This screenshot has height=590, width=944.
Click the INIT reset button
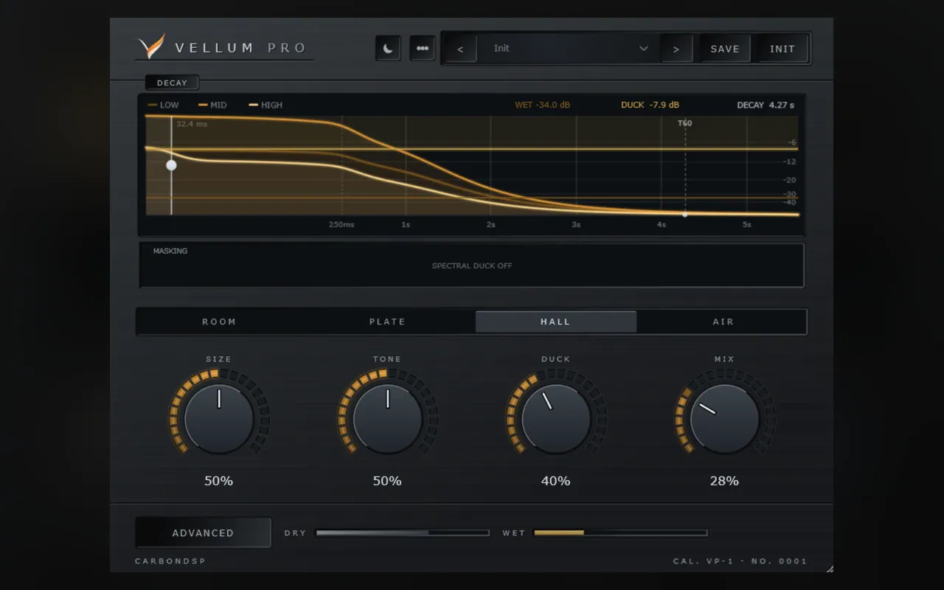pos(782,49)
